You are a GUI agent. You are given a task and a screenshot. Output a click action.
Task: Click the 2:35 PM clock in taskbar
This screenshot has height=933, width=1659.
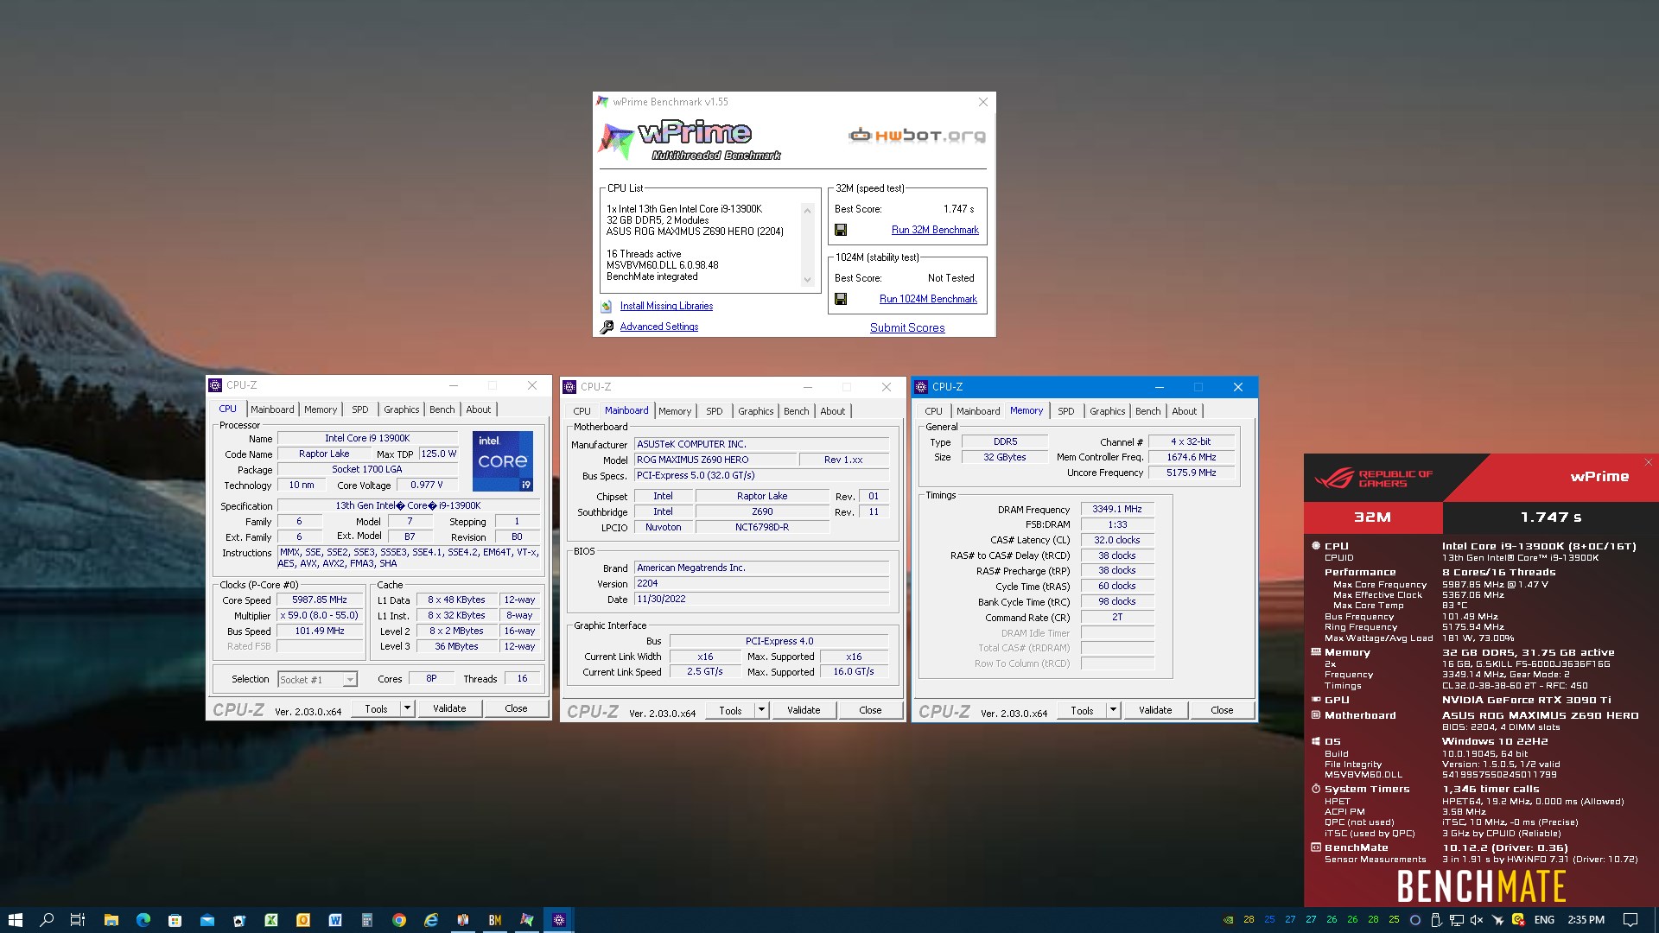pyautogui.click(x=1586, y=920)
